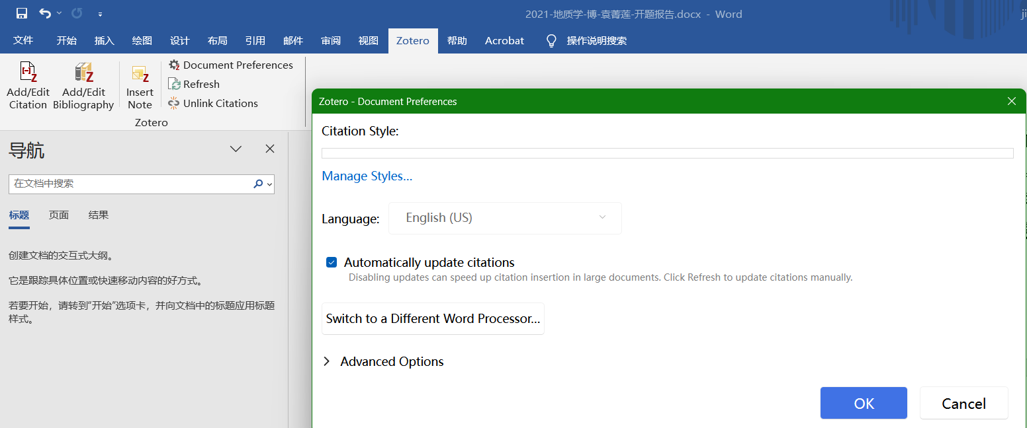Switch to the 帮助 ribbon tab
1027x428 pixels.
tap(457, 40)
